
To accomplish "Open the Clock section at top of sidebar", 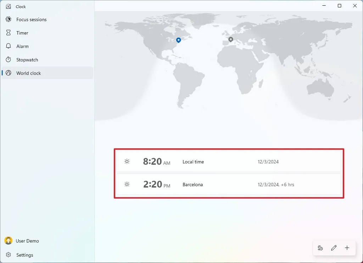I will [x=21, y=6].
